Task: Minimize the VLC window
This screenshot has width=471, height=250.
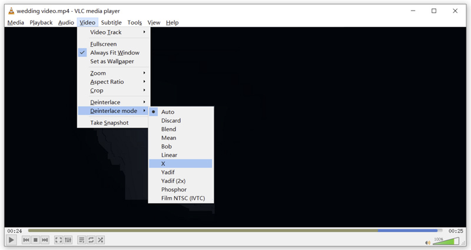Action: pyautogui.click(x=413, y=11)
